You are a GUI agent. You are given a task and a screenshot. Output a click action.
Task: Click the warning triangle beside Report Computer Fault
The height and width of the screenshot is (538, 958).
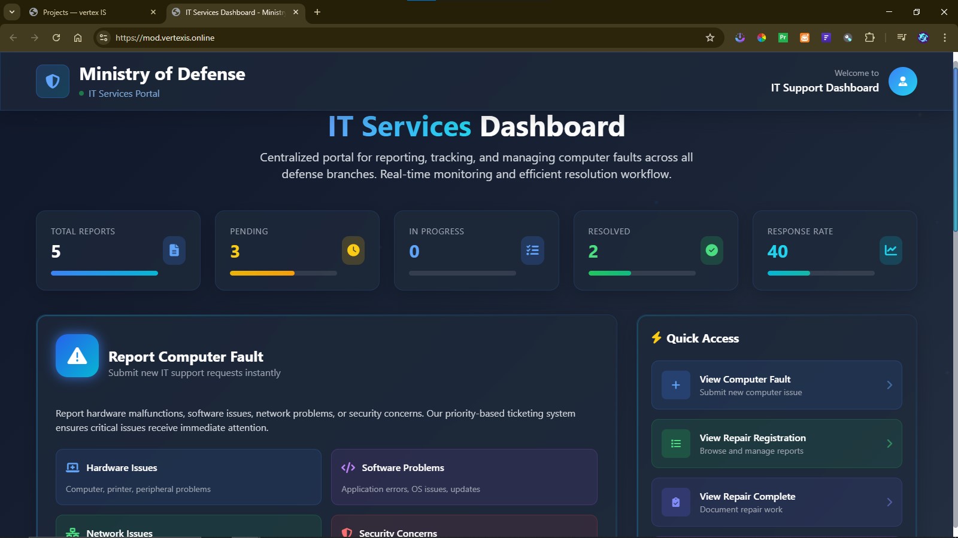[76, 355]
